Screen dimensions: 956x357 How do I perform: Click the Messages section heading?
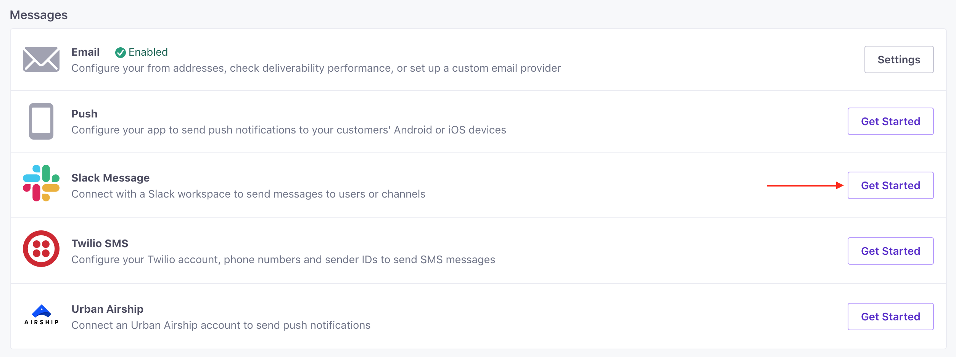point(39,15)
